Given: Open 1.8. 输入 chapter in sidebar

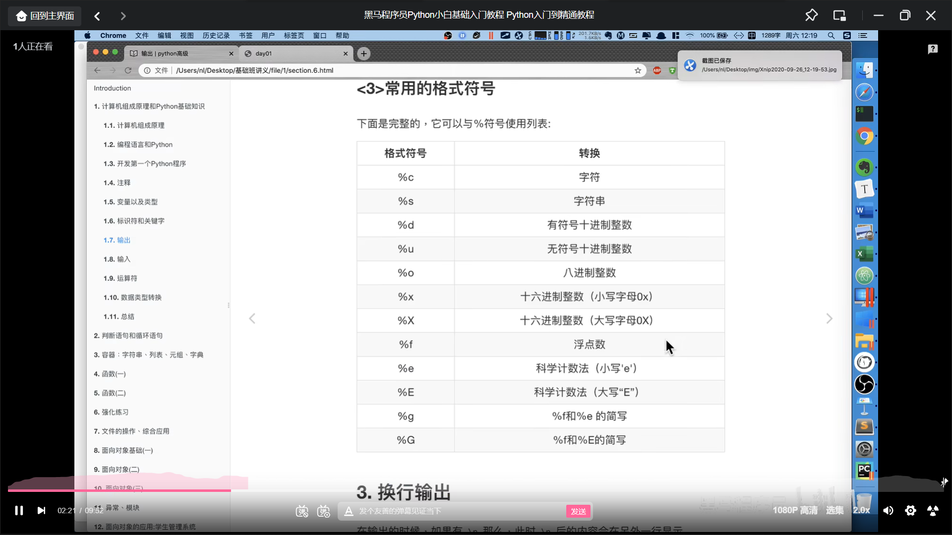Looking at the screenshot, I should [117, 259].
